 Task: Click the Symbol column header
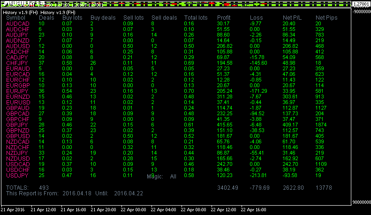tap(15, 18)
